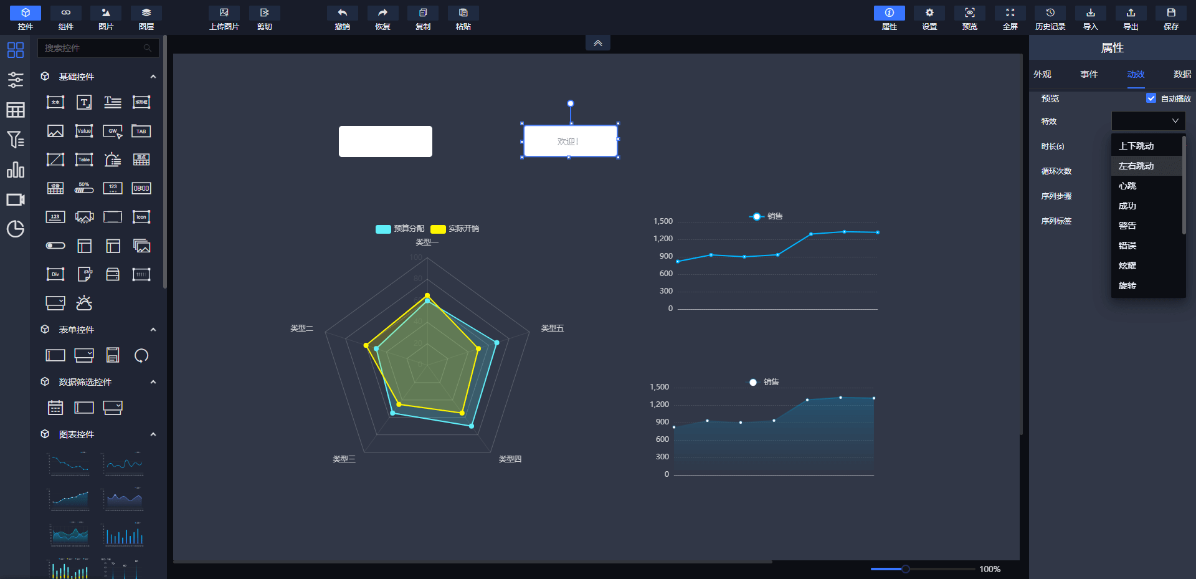Add the 08:00 clock control
Screen dimensions: 1196x579
(141, 188)
